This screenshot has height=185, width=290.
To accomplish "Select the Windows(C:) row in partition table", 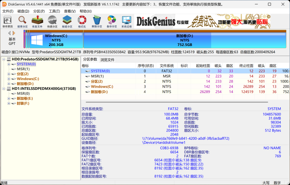I will [x=185, y=87].
